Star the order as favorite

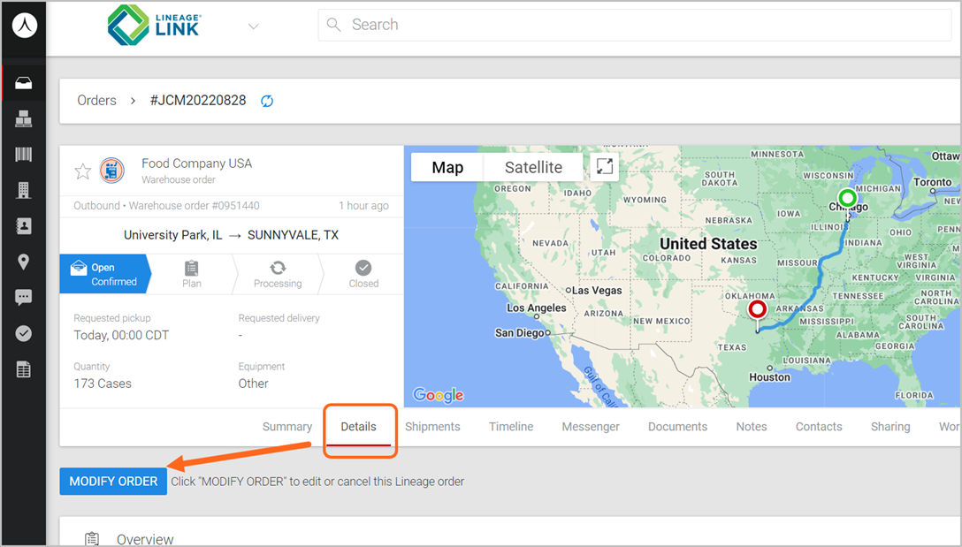[83, 171]
